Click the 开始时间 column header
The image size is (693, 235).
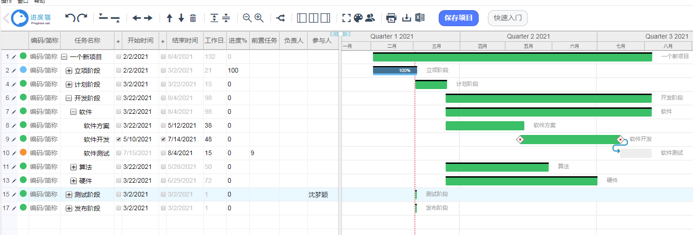[140, 40]
